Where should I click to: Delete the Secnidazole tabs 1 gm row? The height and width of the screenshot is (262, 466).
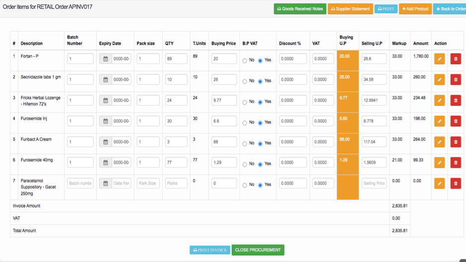[456, 79]
